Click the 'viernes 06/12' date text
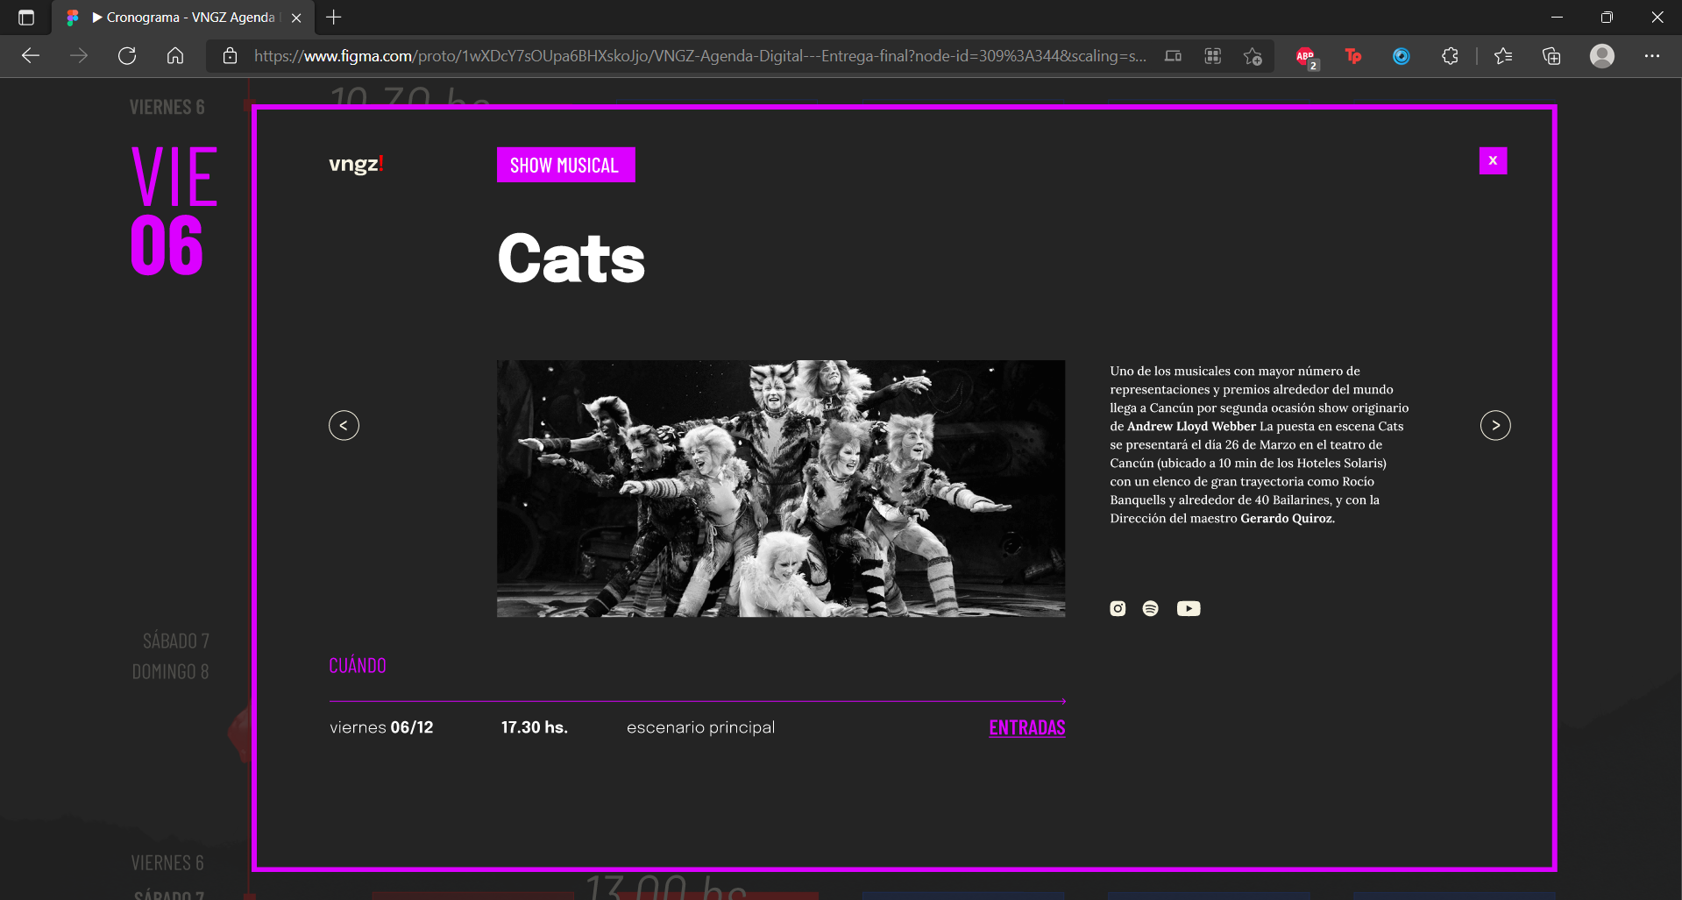This screenshot has width=1682, height=900. pyautogui.click(x=381, y=727)
